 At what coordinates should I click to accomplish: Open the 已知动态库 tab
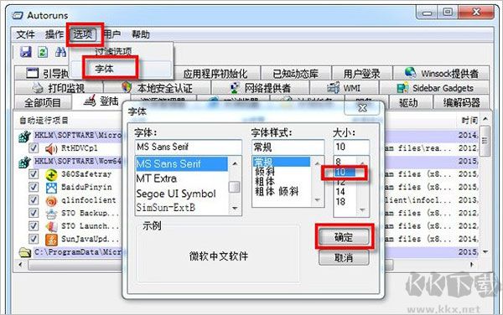tap(295, 74)
